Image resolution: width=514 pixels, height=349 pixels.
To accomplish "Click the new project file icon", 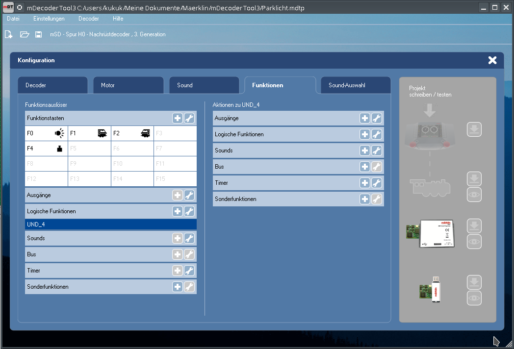I will coord(8,34).
